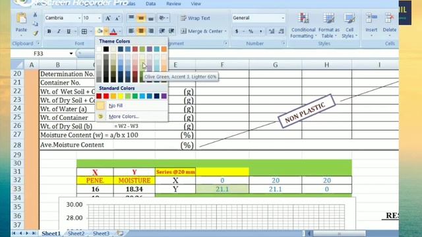The width and height of the screenshot is (422, 237).
Task: Click first sheet navigation arrow
Action: pyautogui.click(x=14, y=233)
